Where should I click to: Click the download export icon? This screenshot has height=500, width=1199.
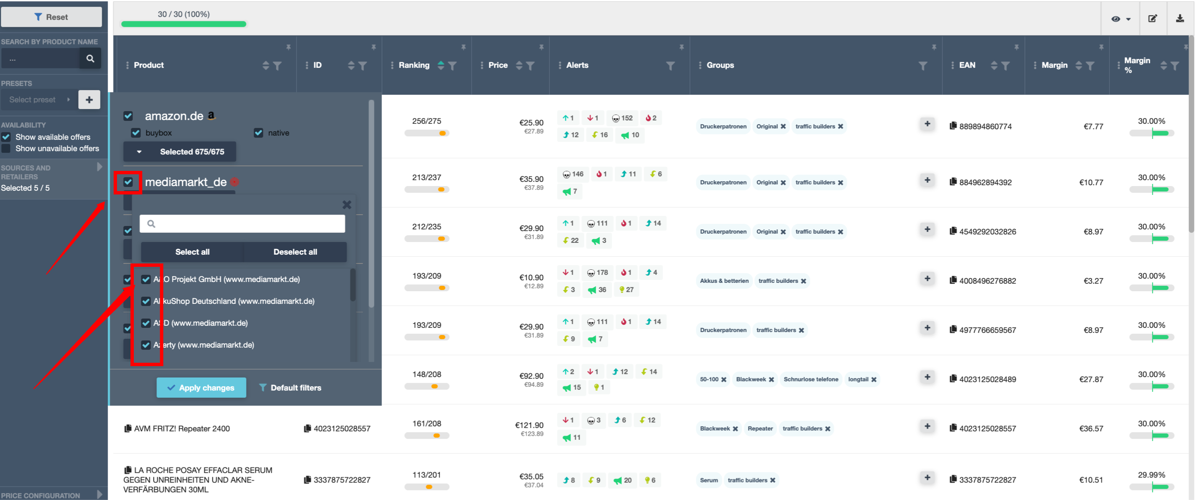pyautogui.click(x=1180, y=19)
